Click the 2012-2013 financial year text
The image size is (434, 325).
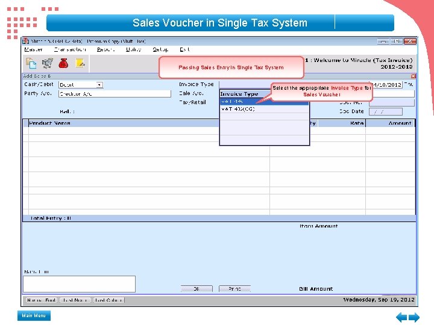[397, 67]
